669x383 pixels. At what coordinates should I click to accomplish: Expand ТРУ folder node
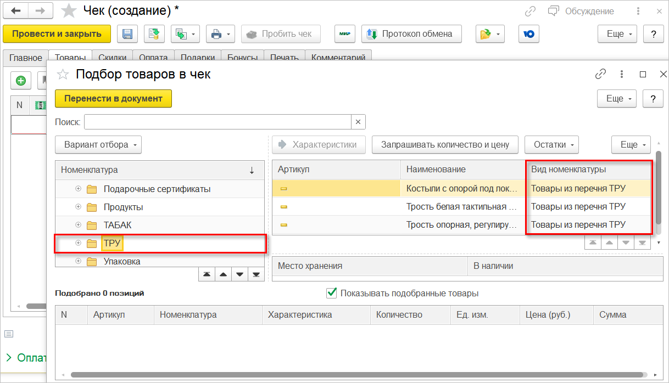(x=78, y=243)
